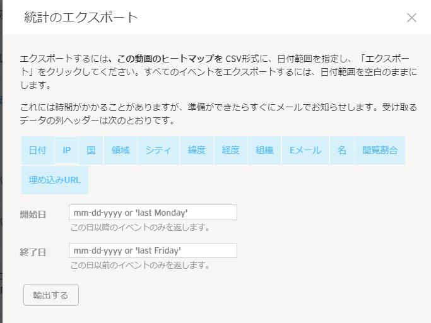Click the 開始日 field label
Screen dimensions: 431x323
click(33, 214)
